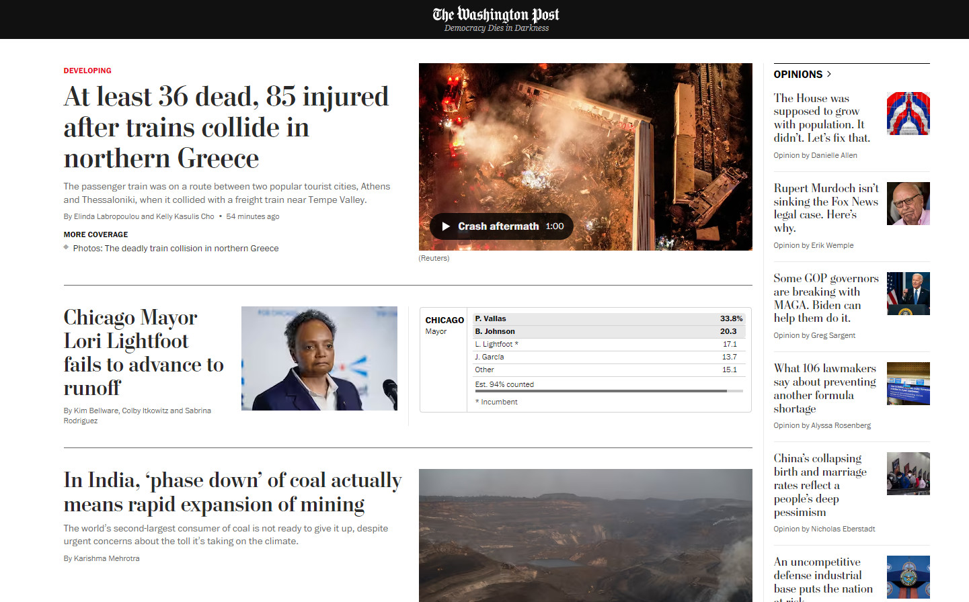Open the 106 lawmakers formula shortage opinion
Image resolution: width=969 pixels, height=602 pixels.
tap(824, 388)
